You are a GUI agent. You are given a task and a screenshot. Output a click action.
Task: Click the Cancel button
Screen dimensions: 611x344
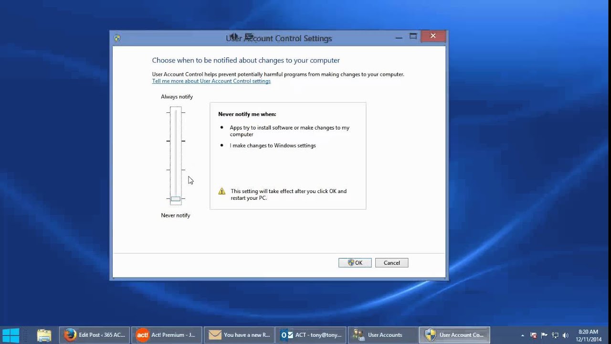click(391, 263)
